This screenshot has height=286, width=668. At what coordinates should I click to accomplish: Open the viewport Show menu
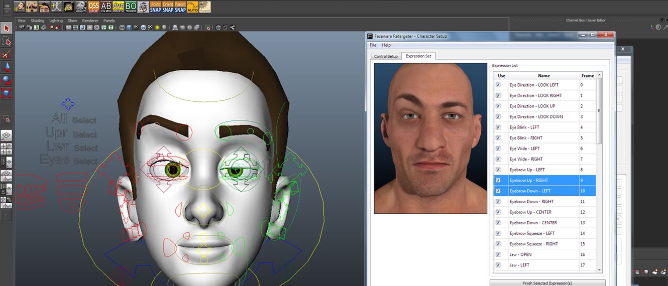click(72, 21)
